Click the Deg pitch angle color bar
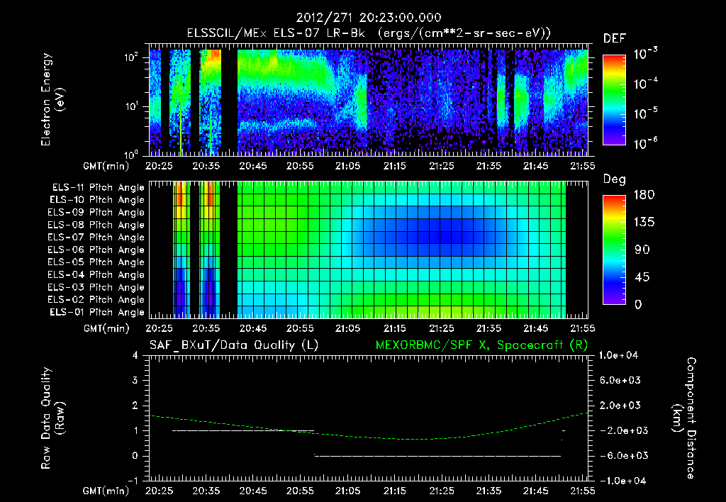726x502 pixels. 614,250
